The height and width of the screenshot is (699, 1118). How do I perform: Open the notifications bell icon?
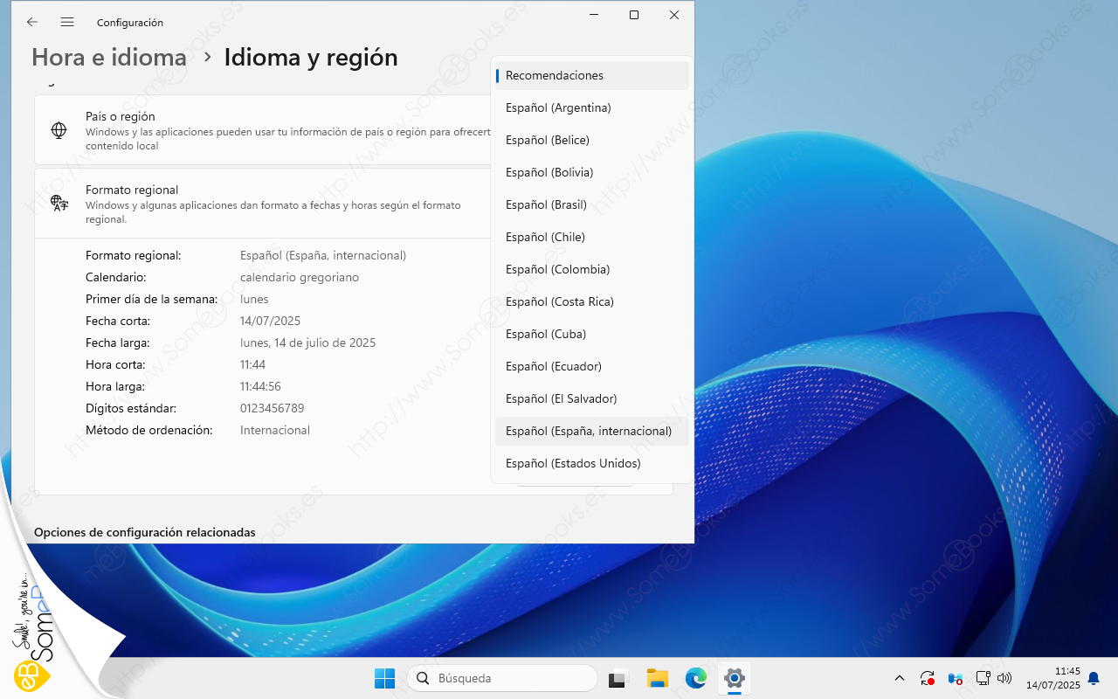[1093, 678]
